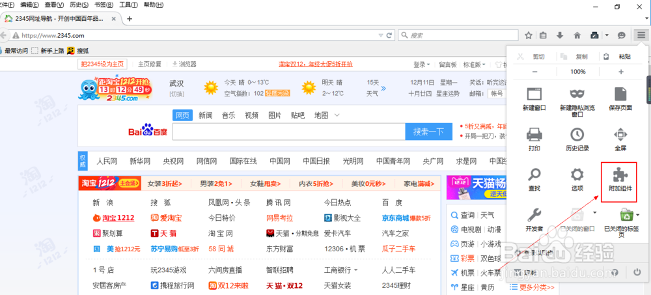Select the 2345网址导航 browser tab
This screenshot has height=295, width=651.
(61, 19)
